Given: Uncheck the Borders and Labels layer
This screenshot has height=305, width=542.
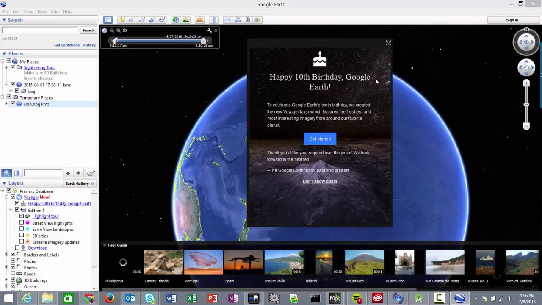Looking at the screenshot, I should click(x=13, y=255).
